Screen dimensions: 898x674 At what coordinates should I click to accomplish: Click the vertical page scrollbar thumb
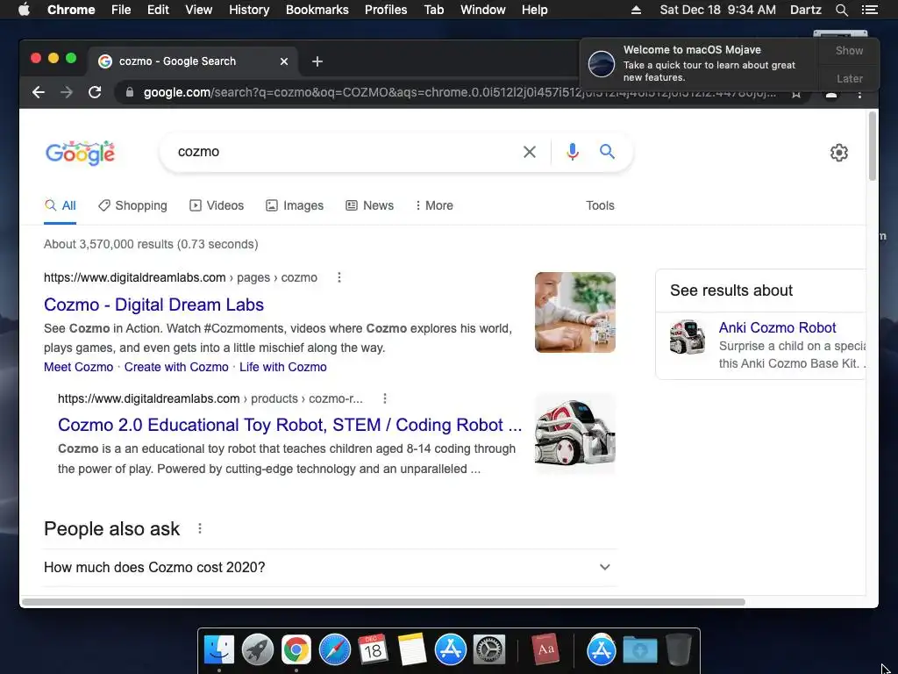[x=873, y=147]
